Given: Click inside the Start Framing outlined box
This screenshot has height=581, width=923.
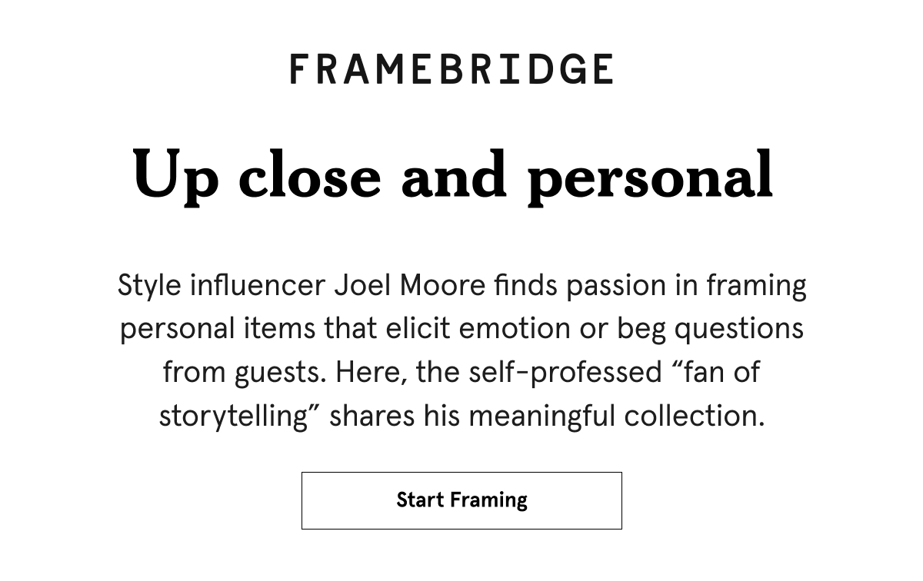Looking at the screenshot, I should coord(461,500).
